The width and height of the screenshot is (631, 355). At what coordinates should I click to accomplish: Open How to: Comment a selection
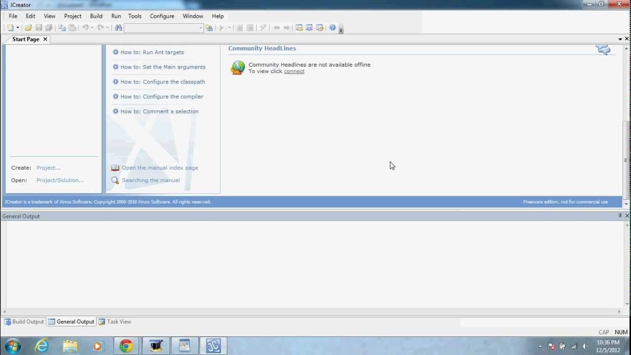click(x=159, y=111)
